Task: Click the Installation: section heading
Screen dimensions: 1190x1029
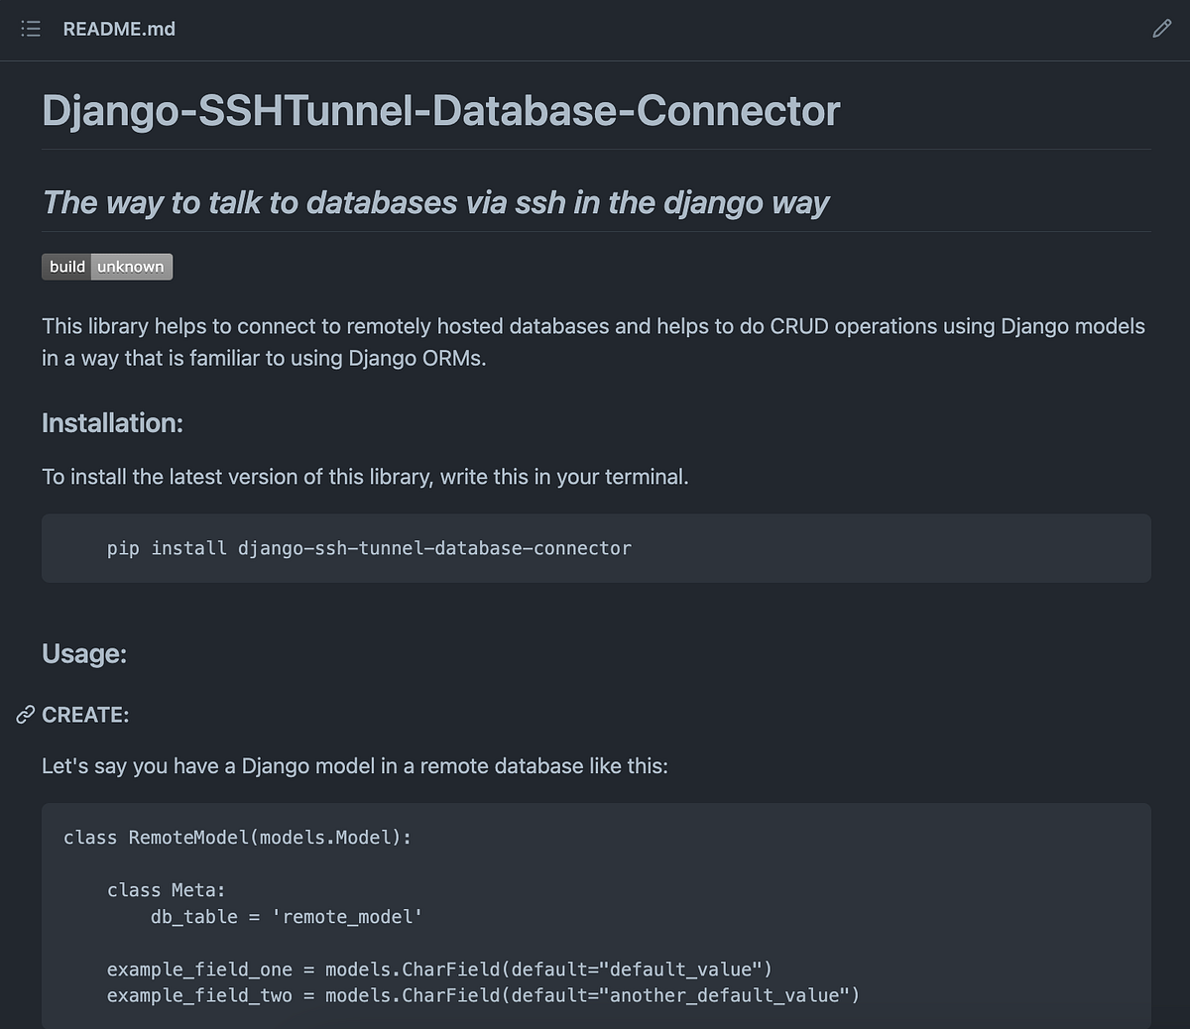Action: click(112, 423)
